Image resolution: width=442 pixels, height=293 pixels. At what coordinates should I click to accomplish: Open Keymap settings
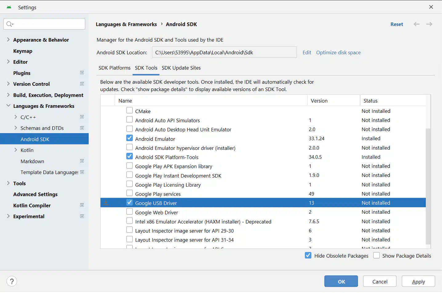[x=23, y=51]
